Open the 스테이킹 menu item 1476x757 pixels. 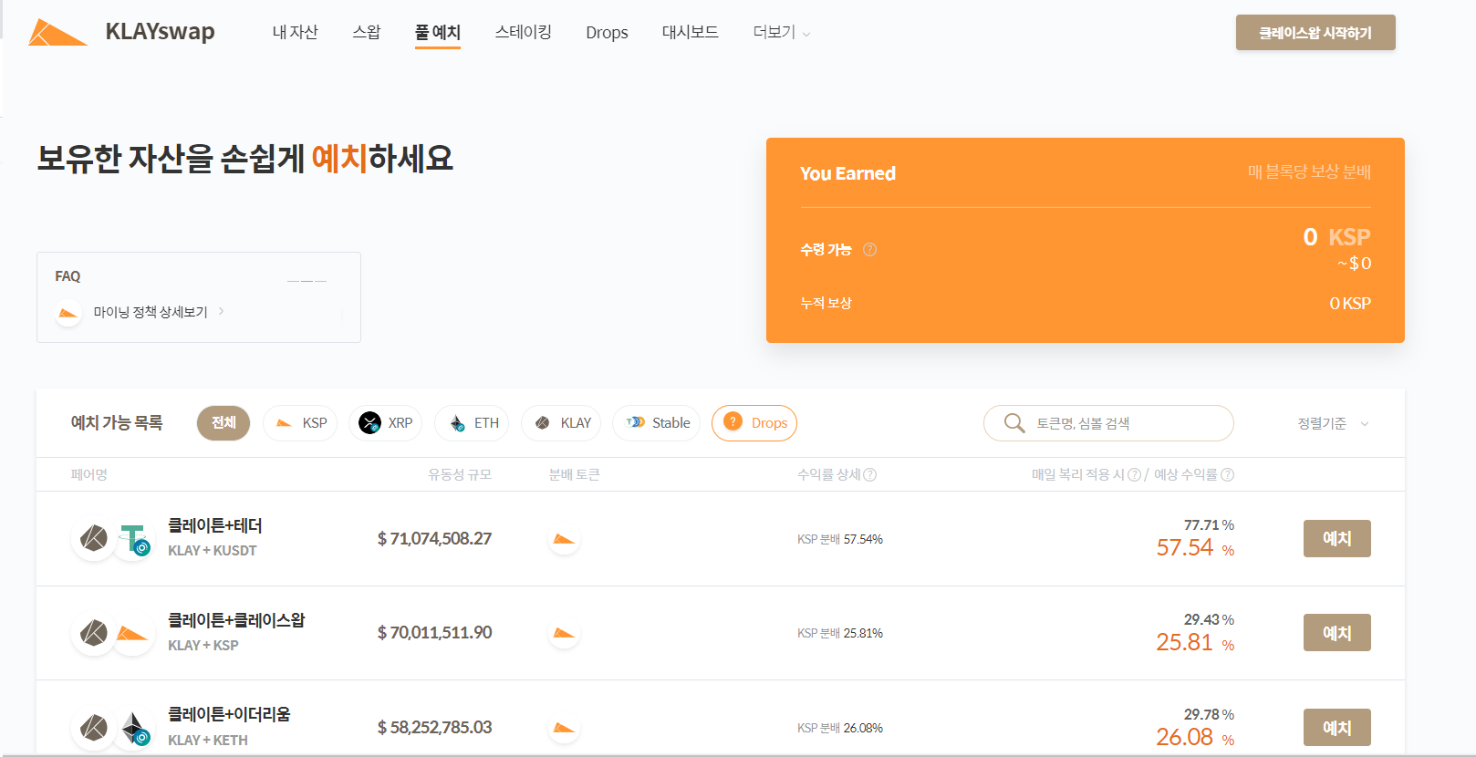coord(523,32)
